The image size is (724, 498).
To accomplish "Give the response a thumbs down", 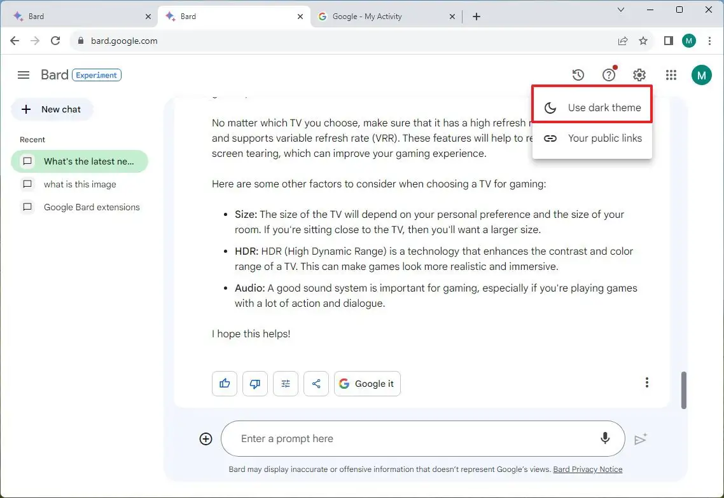I will tap(254, 383).
